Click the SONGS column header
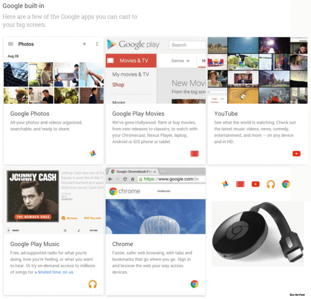Viewport: 311px width, 299px height. coord(16,230)
